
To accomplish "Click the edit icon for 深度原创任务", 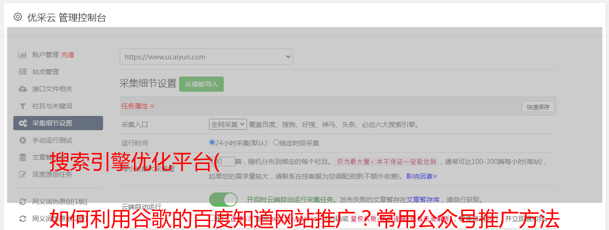I will tap(22, 174).
